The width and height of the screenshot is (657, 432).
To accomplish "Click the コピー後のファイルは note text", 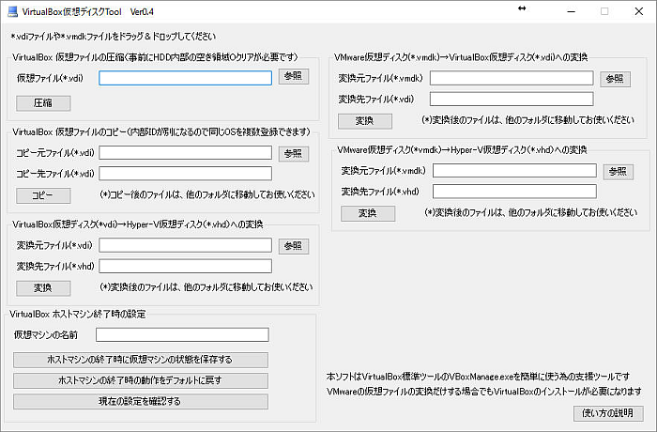I will click(207, 195).
